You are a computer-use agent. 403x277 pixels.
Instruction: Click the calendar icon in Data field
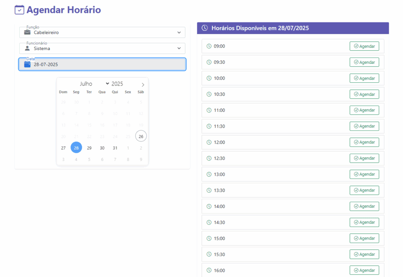pyautogui.click(x=27, y=64)
